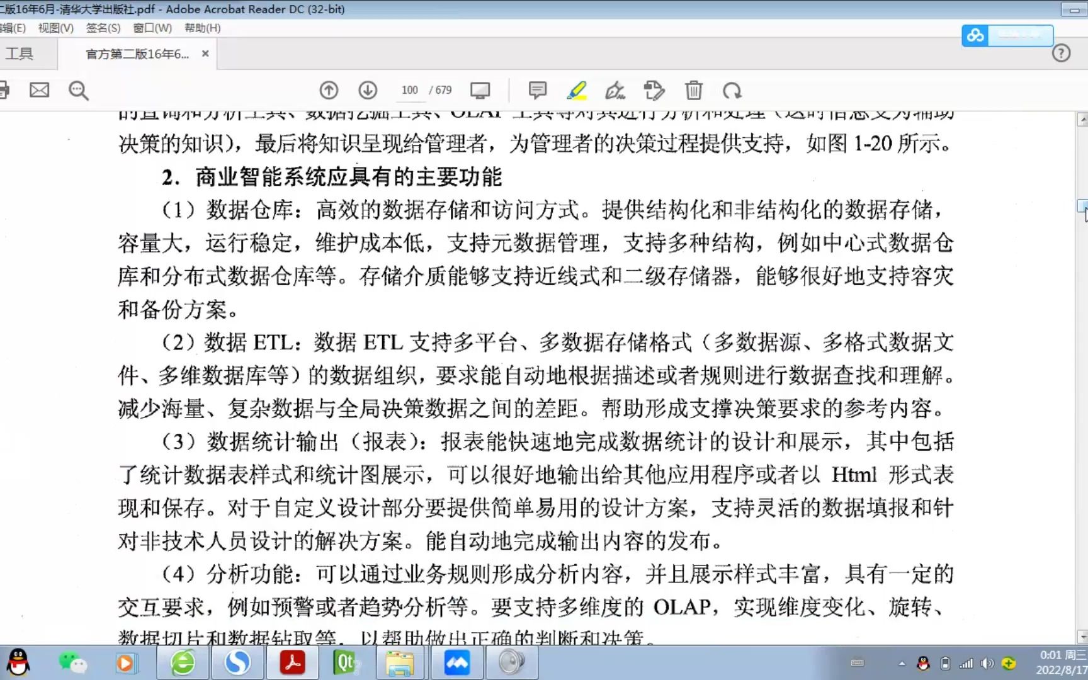
Task: Open the blue Sogou browser taskbar icon
Action: point(237,663)
